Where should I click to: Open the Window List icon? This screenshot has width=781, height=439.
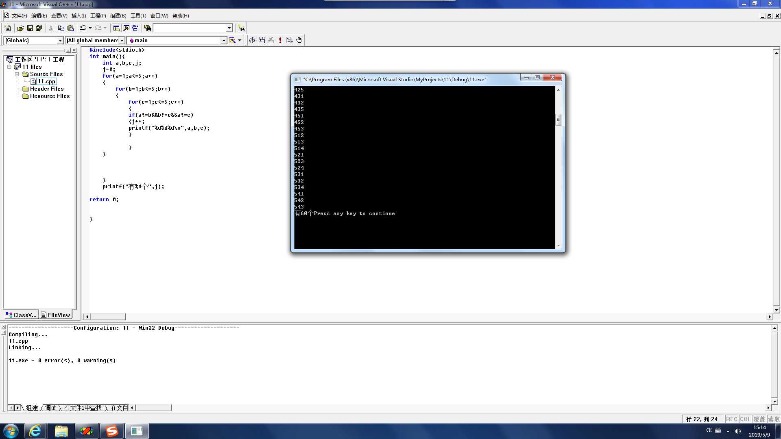[x=135, y=28]
